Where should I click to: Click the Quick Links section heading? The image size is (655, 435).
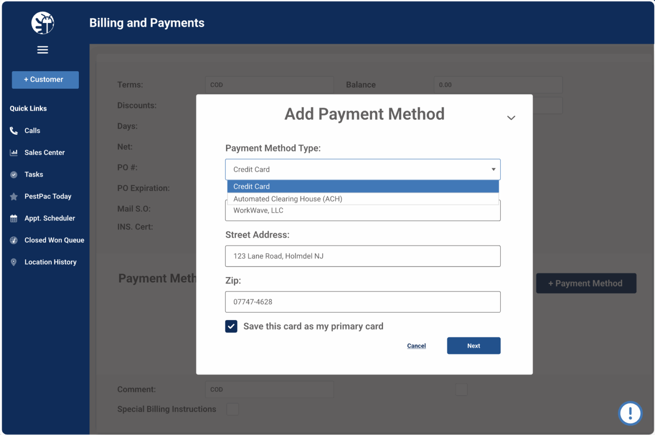pos(28,108)
